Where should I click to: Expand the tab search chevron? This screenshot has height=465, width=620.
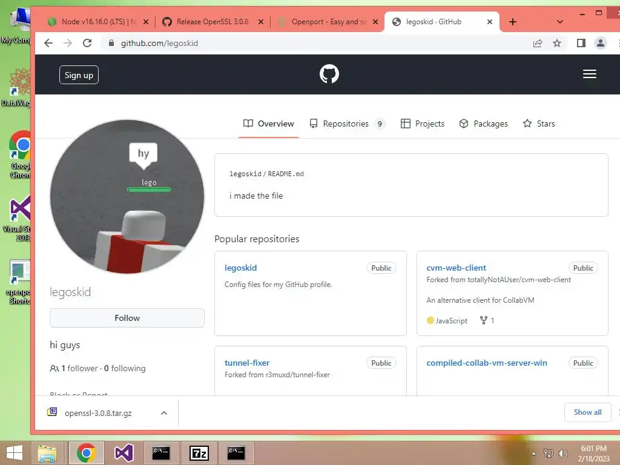coord(559,22)
